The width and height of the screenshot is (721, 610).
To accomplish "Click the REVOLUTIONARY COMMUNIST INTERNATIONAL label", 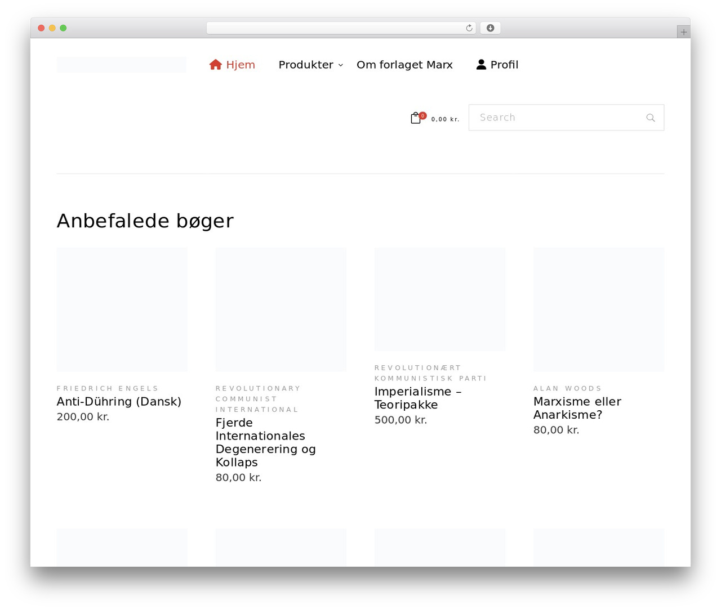I will coord(258,399).
